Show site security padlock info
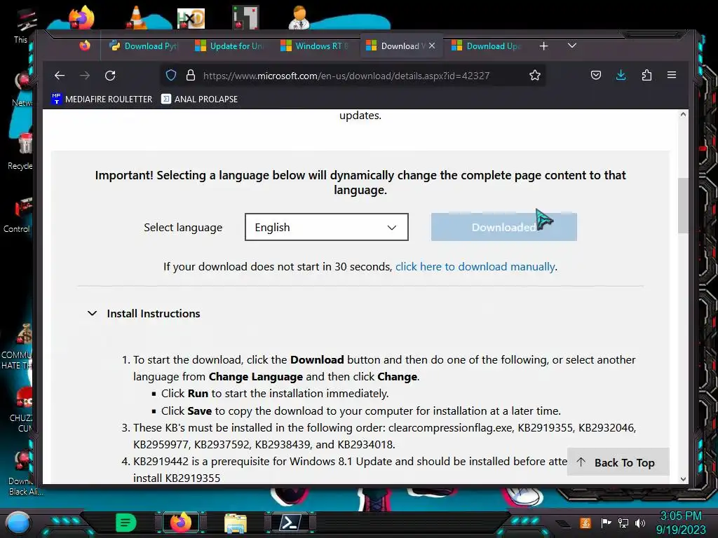This screenshot has width=718, height=538. pos(191,76)
